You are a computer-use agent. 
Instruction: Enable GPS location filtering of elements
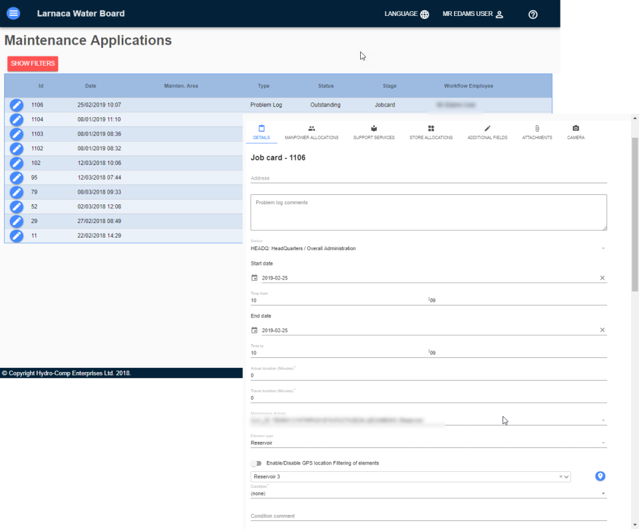coord(257,463)
